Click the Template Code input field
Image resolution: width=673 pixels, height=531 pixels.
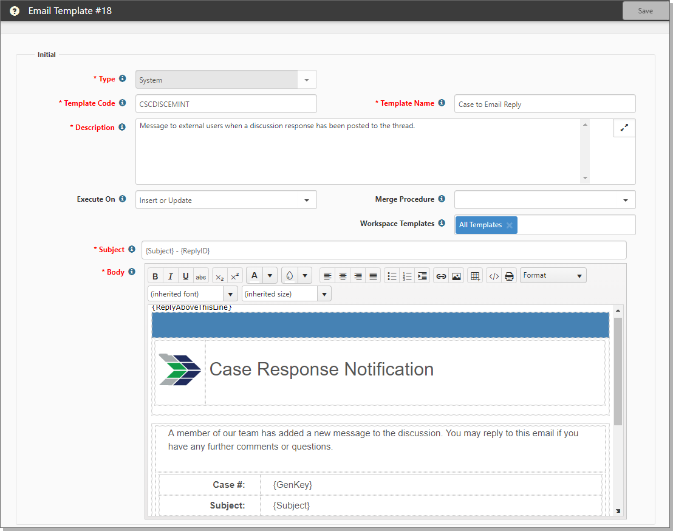pos(226,104)
